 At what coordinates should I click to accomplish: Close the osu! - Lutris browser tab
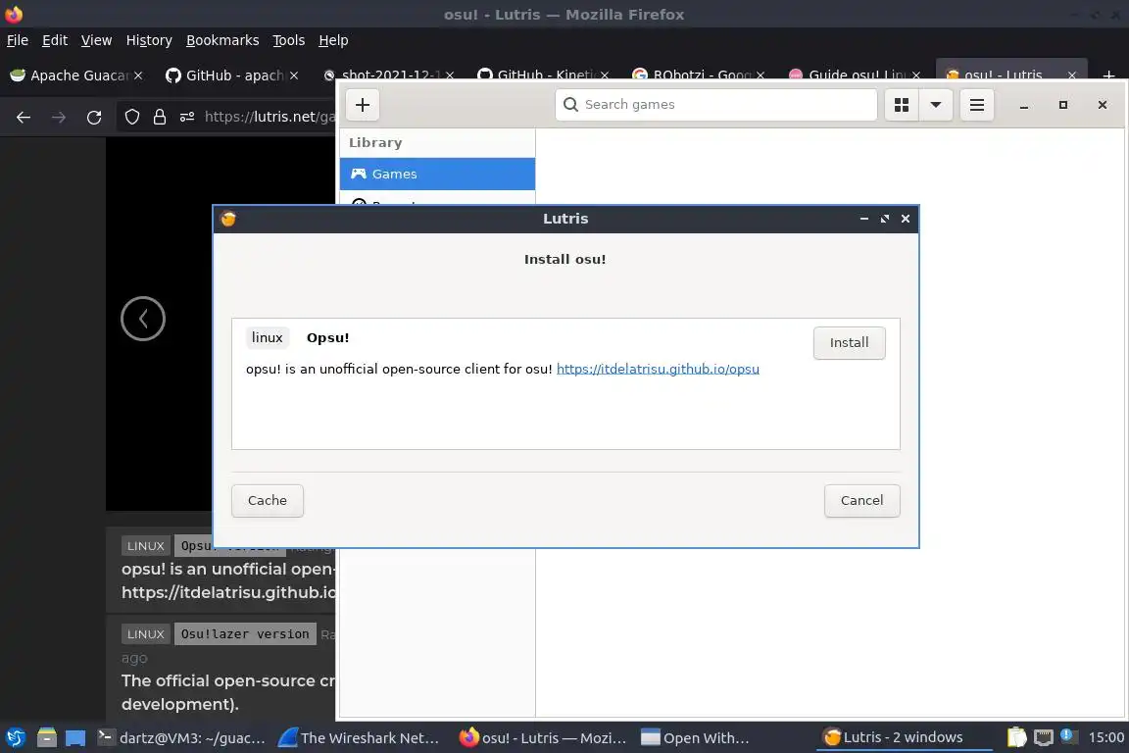coord(1072,75)
